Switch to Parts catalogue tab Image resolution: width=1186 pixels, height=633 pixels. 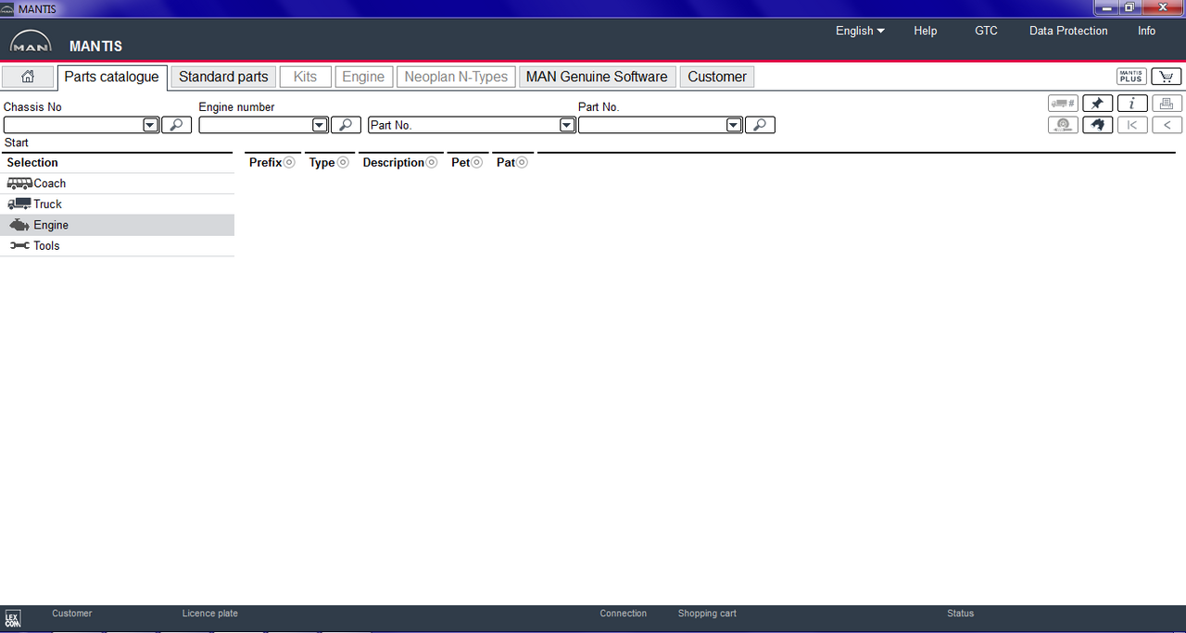pyautogui.click(x=111, y=77)
